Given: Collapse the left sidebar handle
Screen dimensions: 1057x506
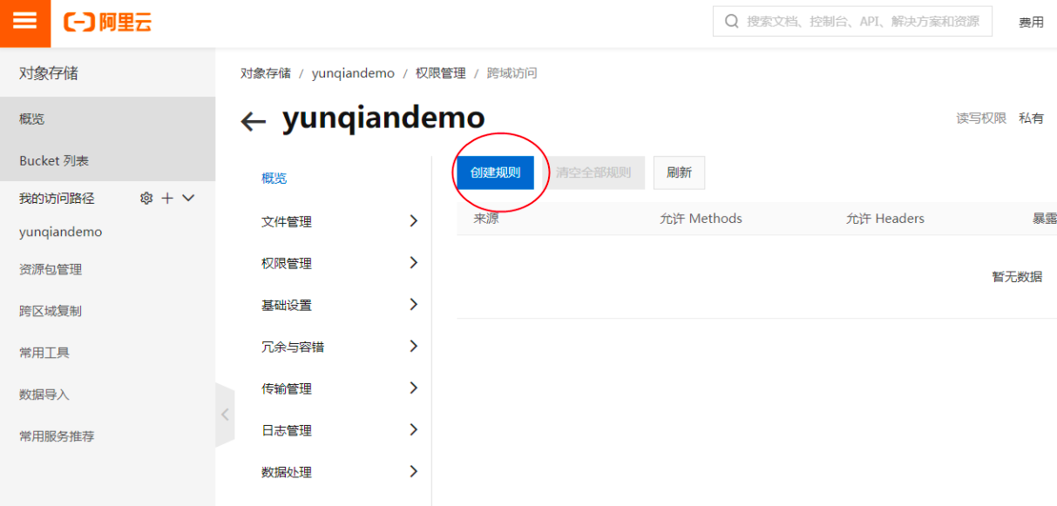Looking at the screenshot, I should (x=225, y=415).
